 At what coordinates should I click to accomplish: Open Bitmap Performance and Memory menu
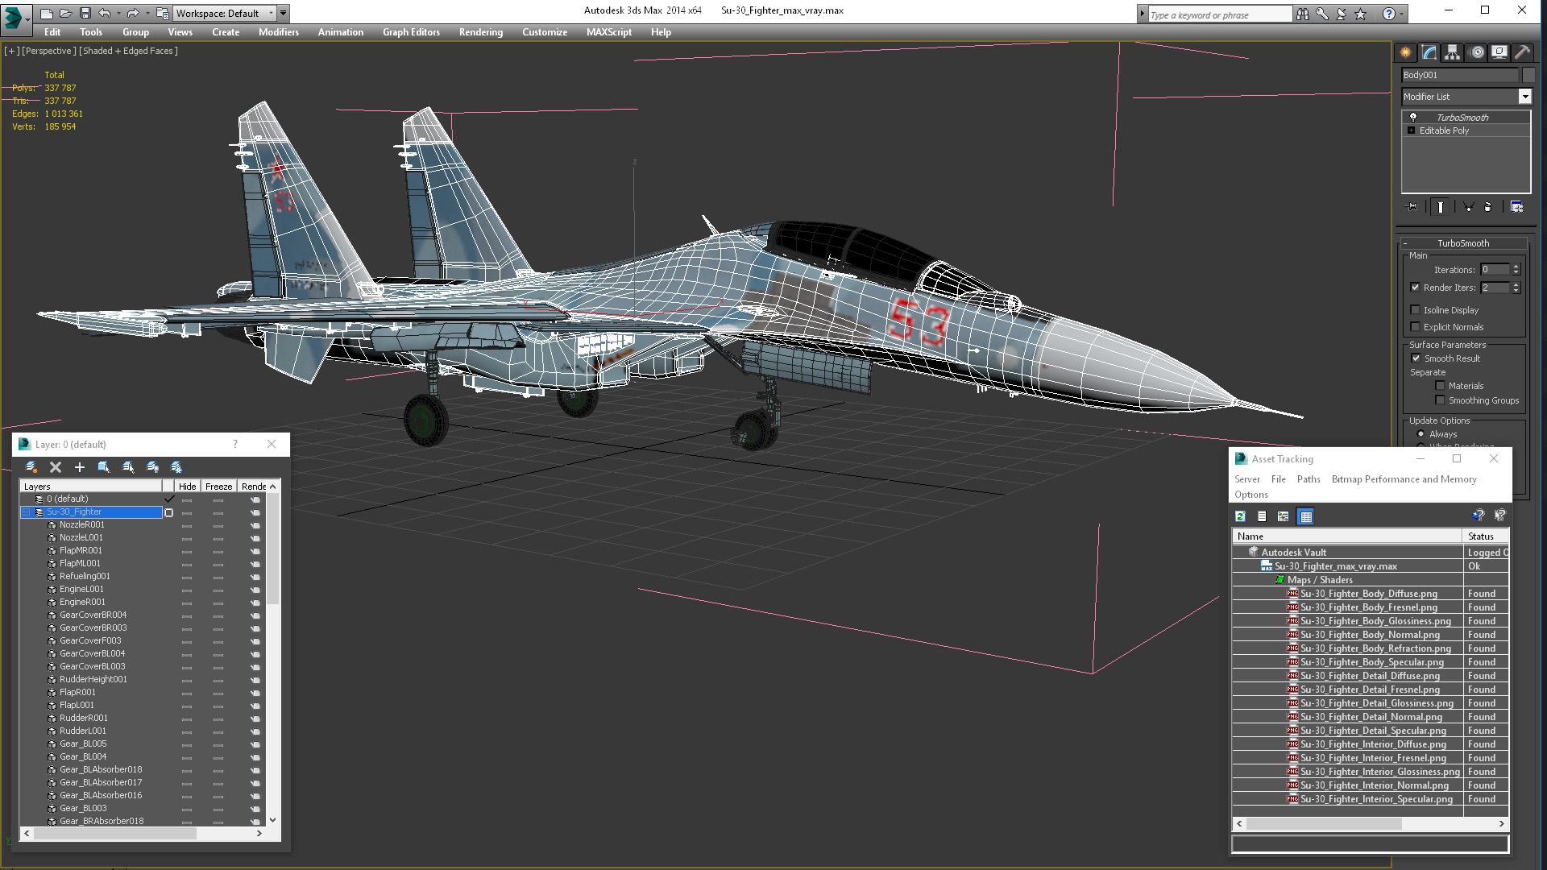point(1404,479)
